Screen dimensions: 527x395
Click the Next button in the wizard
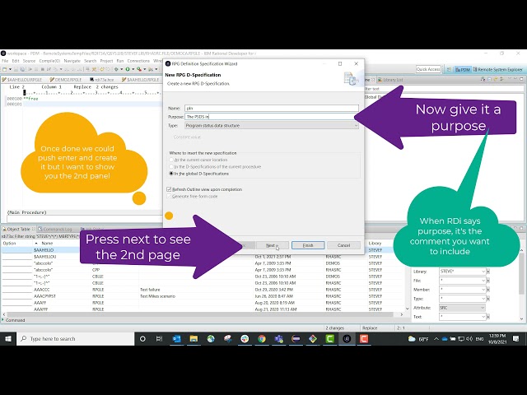[x=272, y=245]
